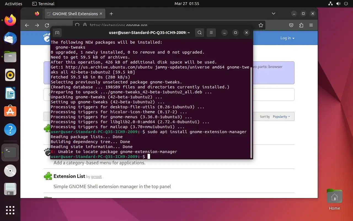Close the GNOME Shell Extensions tab
Viewport: 353px width, 221px height.
tap(101, 14)
